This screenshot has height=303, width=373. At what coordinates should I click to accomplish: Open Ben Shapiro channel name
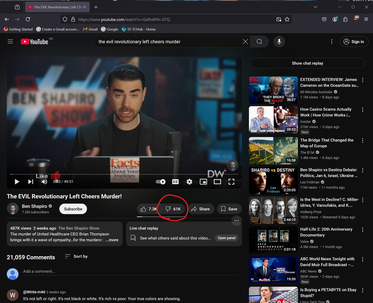click(x=34, y=206)
